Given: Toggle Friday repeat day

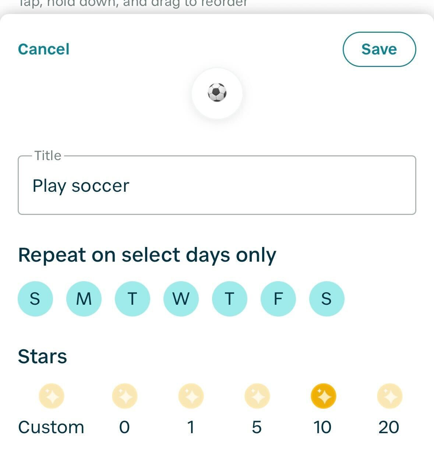Looking at the screenshot, I should [x=278, y=298].
